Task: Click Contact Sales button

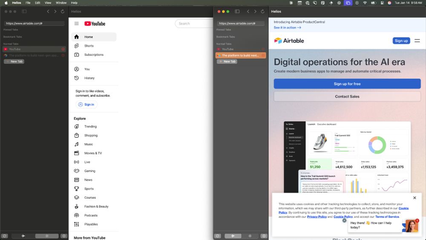Action: coord(347,96)
